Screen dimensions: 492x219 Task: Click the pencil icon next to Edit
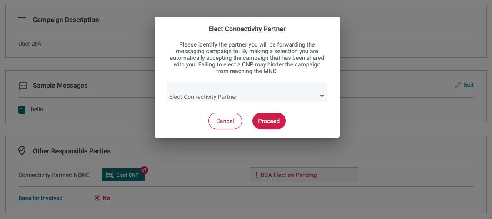[x=458, y=85]
